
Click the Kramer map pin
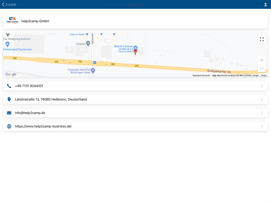click(x=88, y=44)
